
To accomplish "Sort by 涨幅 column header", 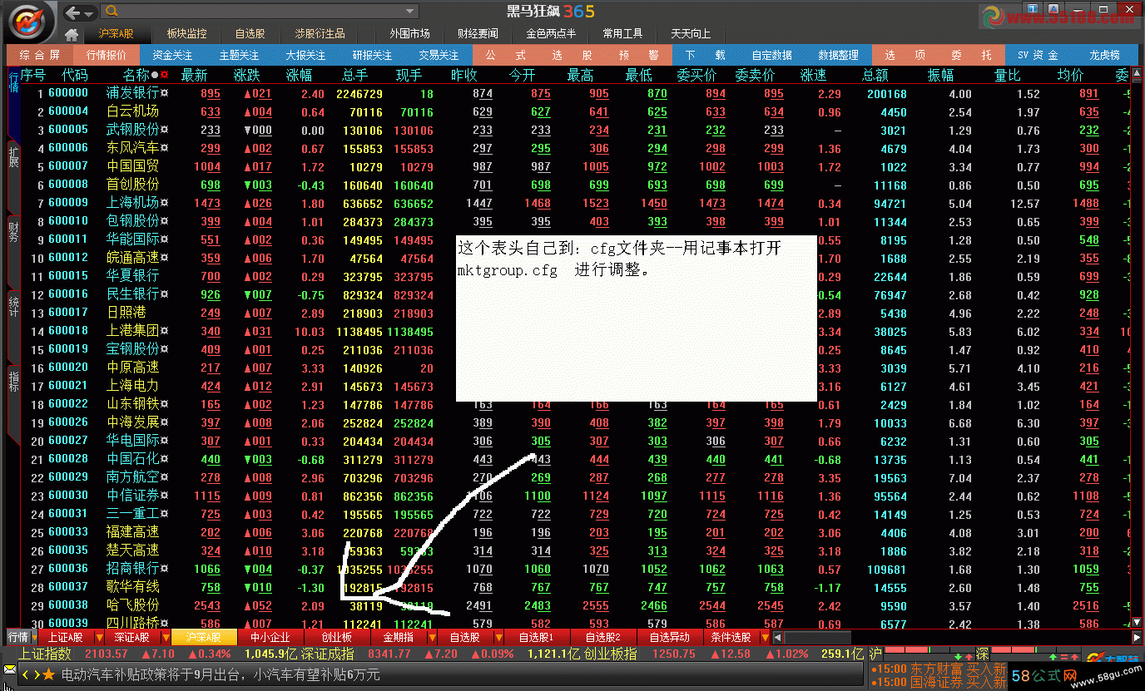I will click(300, 76).
